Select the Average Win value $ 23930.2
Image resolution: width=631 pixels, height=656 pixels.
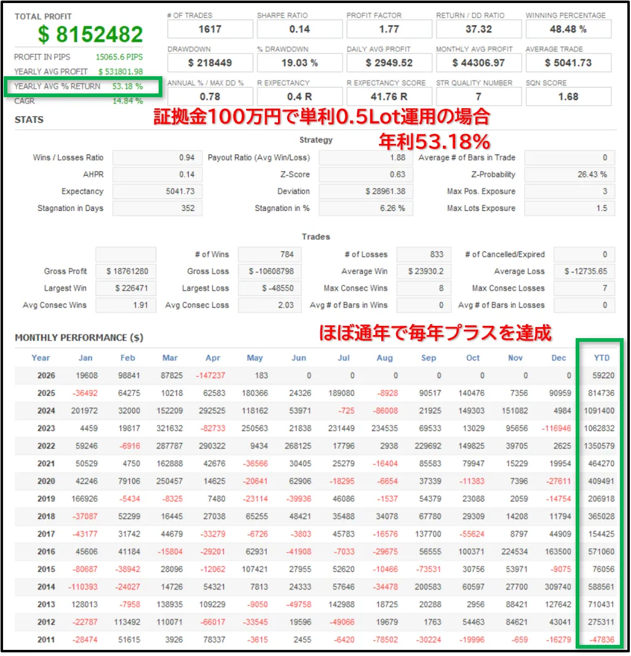tap(424, 271)
